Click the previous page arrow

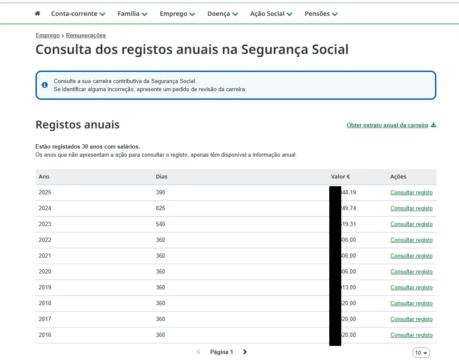pyautogui.click(x=198, y=352)
